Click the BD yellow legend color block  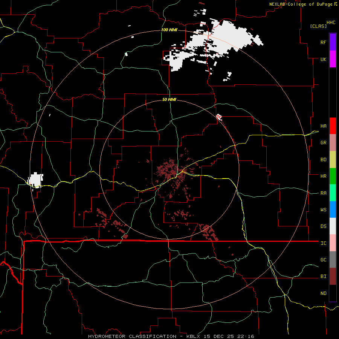click(333, 160)
